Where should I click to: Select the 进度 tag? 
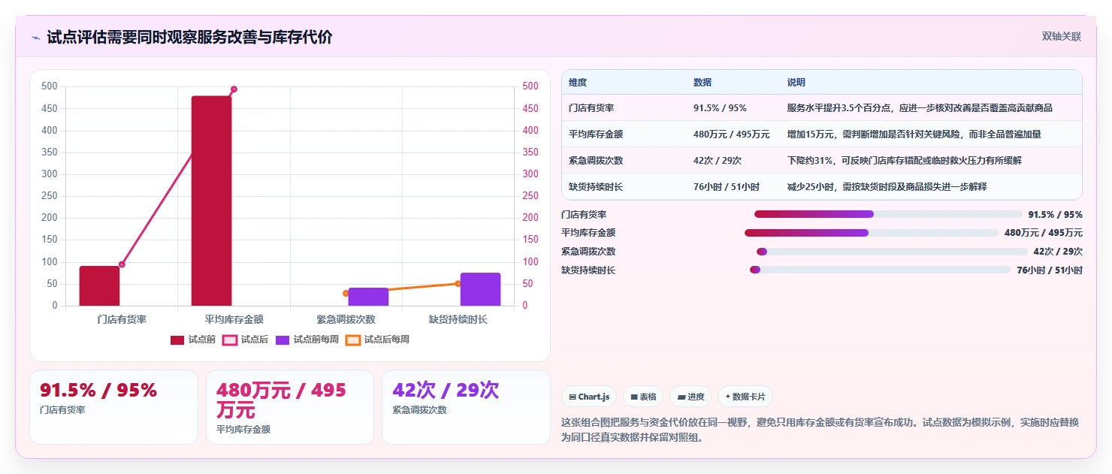690,397
